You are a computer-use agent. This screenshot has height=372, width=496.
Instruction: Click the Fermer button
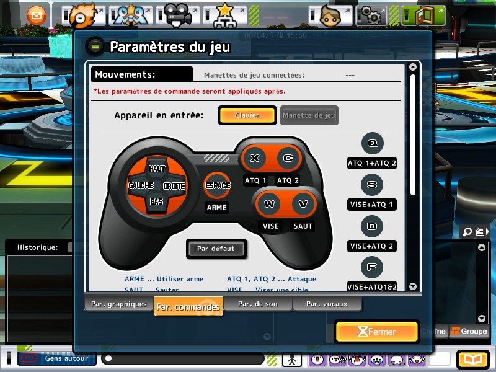tap(377, 332)
